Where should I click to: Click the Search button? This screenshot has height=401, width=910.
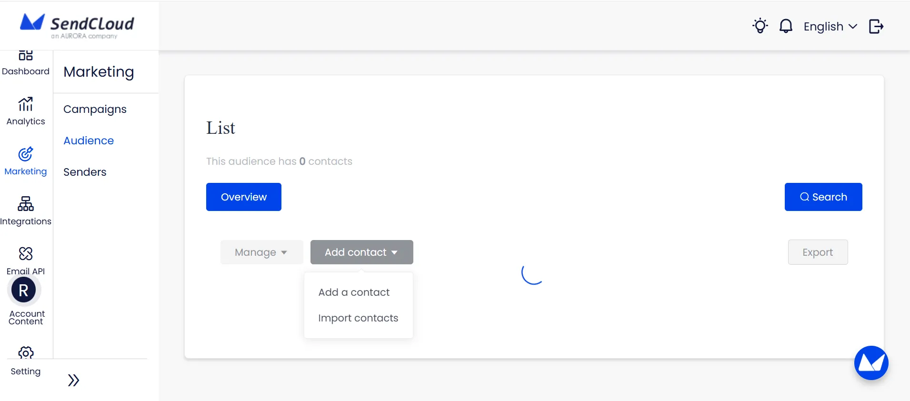tap(823, 197)
